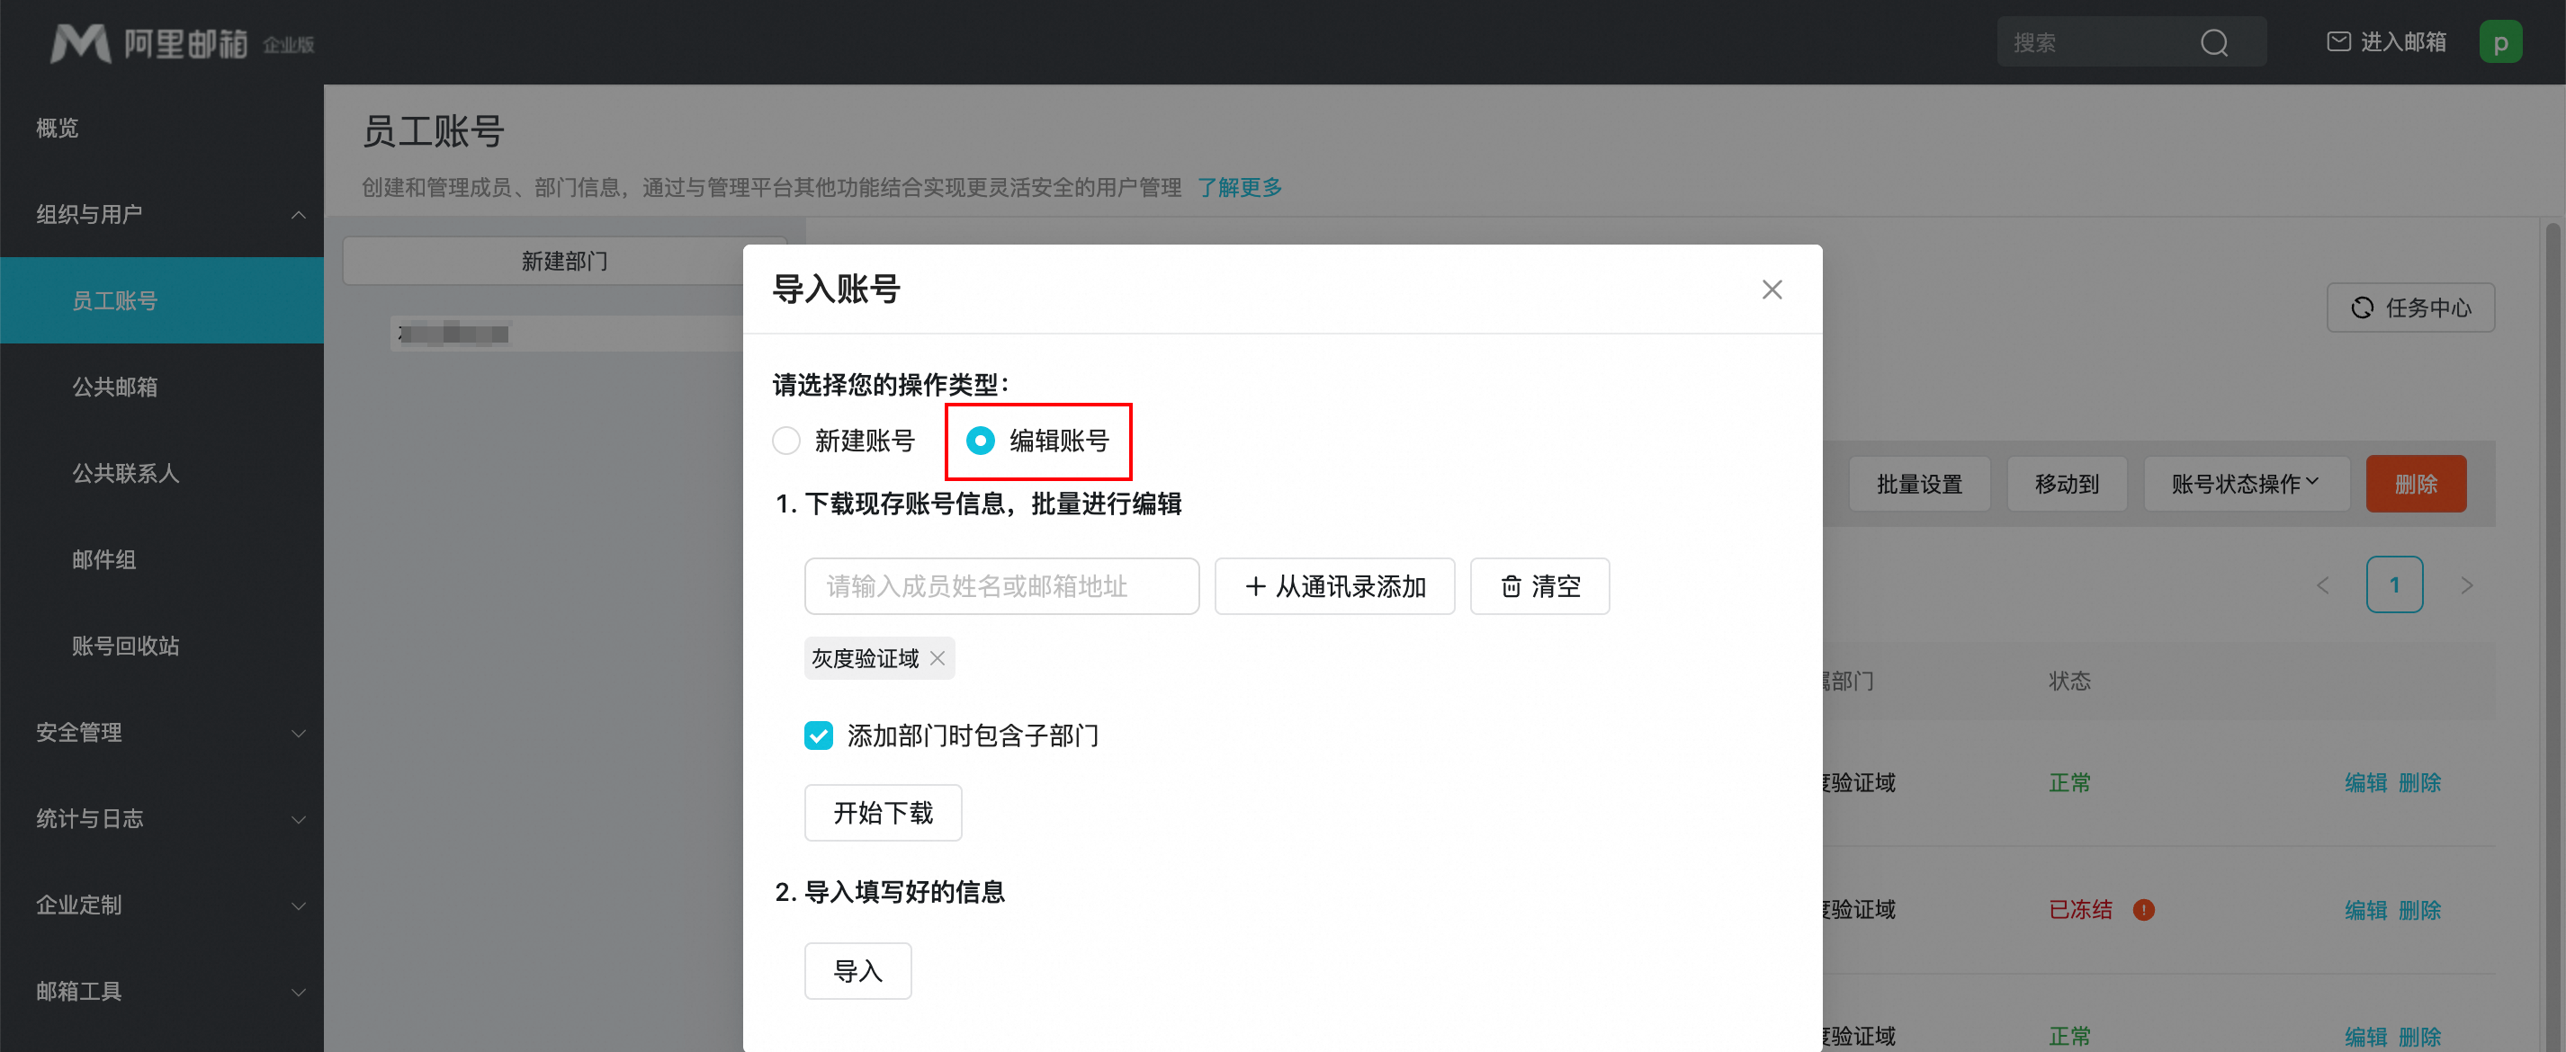Click the 从通讯录添加 button
The width and height of the screenshot is (2566, 1052).
1333,586
